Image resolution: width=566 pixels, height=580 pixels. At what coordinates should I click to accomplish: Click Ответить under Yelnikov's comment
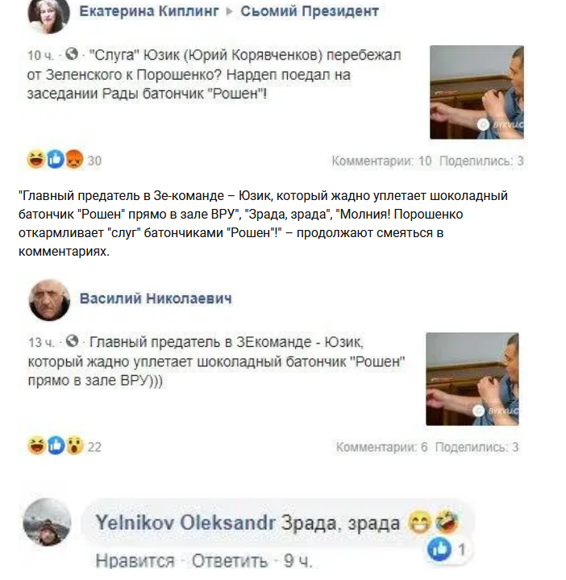pyautogui.click(x=230, y=561)
